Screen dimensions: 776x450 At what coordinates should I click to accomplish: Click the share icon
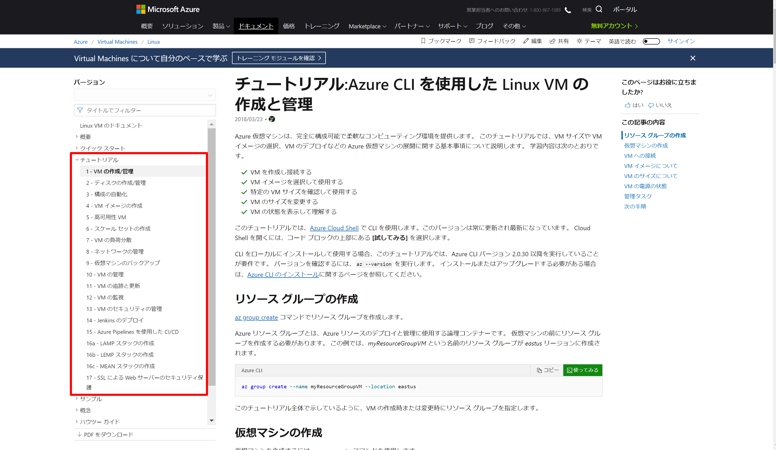point(552,41)
